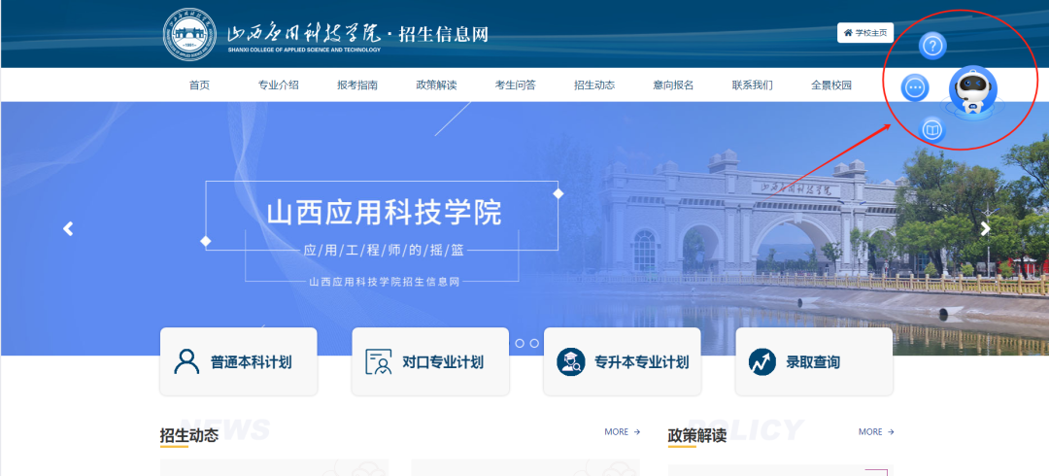This screenshot has width=1049, height=476.
Task: Click MORE link beside 政策解读
Action: [x=876, y=432]
